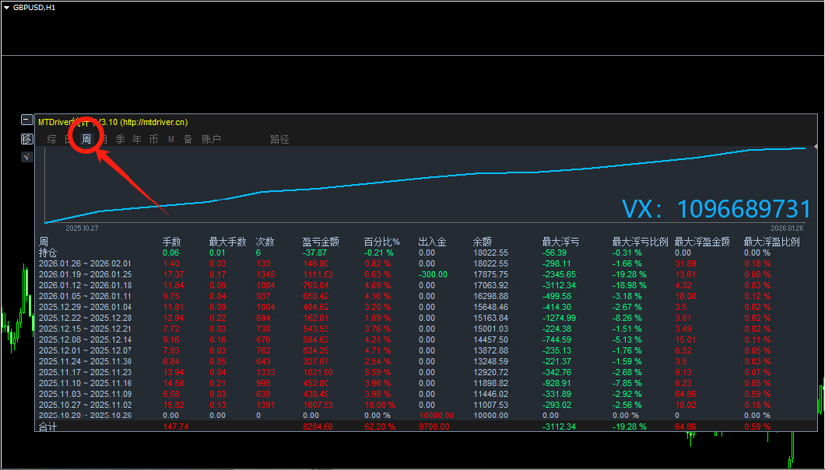
Task: Open the GBPUSD,H1 chart dropdown triangle
Action: tap(7, 7)
